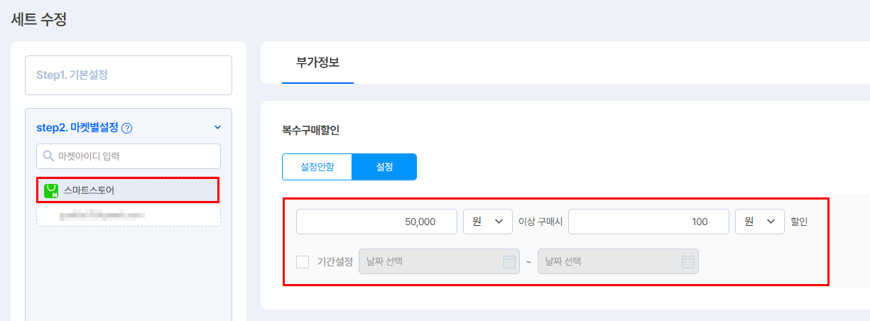
Task: Click the 50,000 purchase amount field
Action: pyautogui.click(x=376, y=222)
